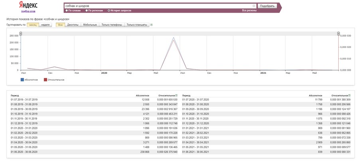Group results by неделя
This screenshot has height=162, width=359.
(x=45, y=25)
